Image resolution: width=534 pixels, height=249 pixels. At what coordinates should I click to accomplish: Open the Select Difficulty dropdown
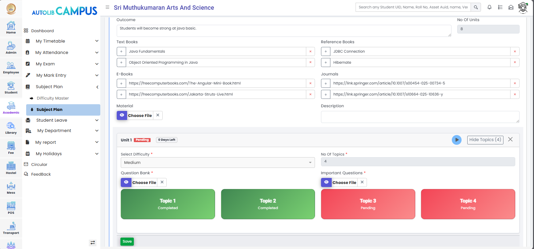click(x=217, y=163)
